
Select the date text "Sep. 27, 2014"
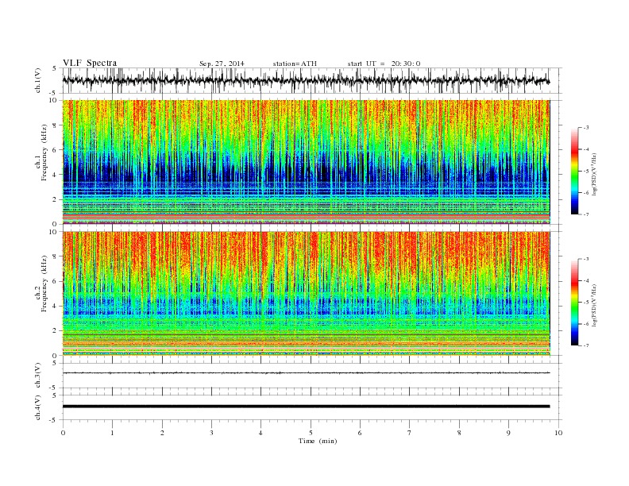(x=222, y=64)
